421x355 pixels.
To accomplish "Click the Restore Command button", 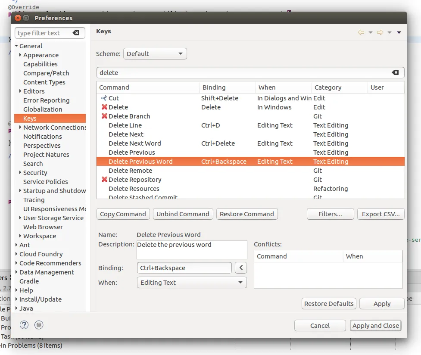I will [x=247, y=214].
